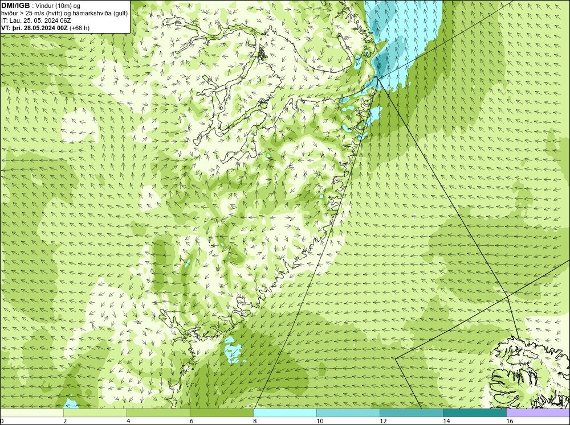Click the legend scale label '4'

(x=128, y=421)
